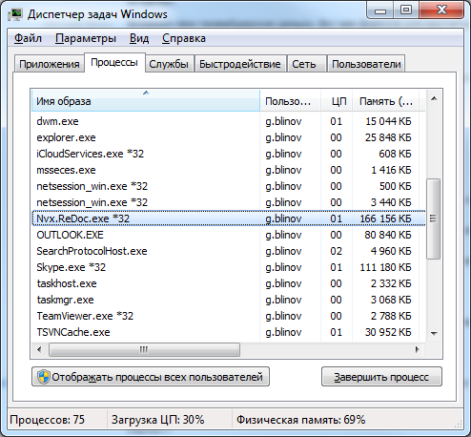Image resolution: width=471 pixels, height=437 pixels.
Task: Click Завершить процесс button
Action: click(x=381, y=377)
